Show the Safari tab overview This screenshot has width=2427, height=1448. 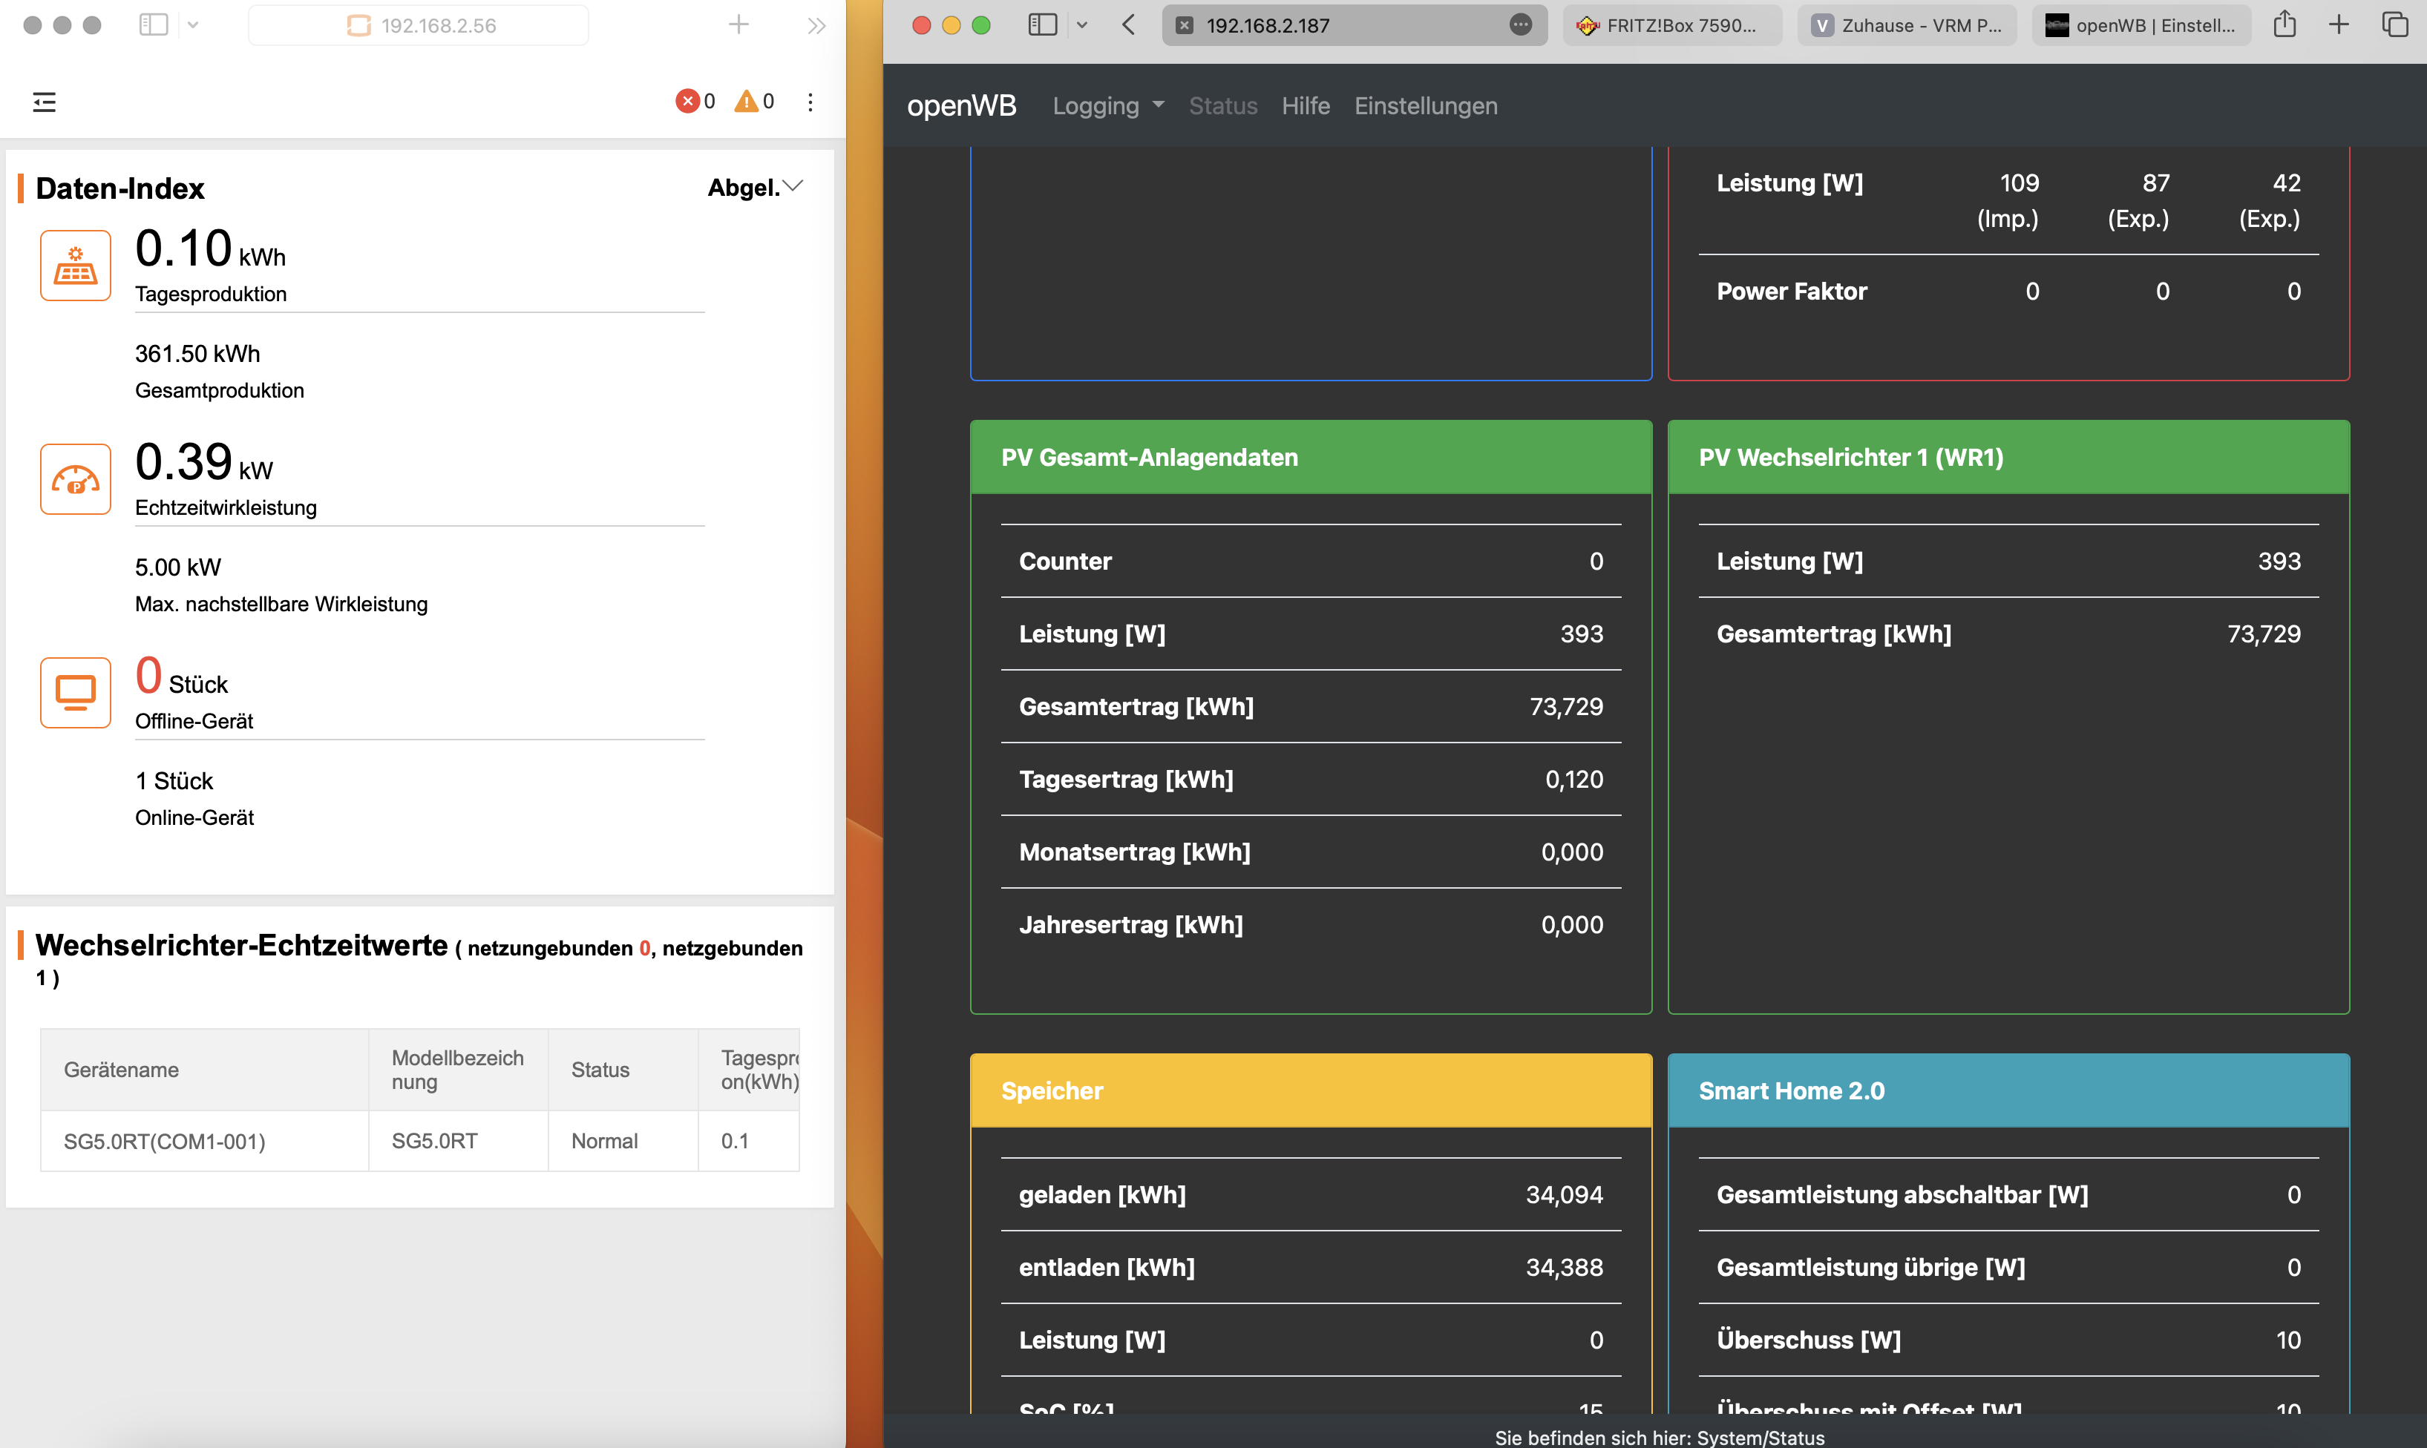point(2395,25)
